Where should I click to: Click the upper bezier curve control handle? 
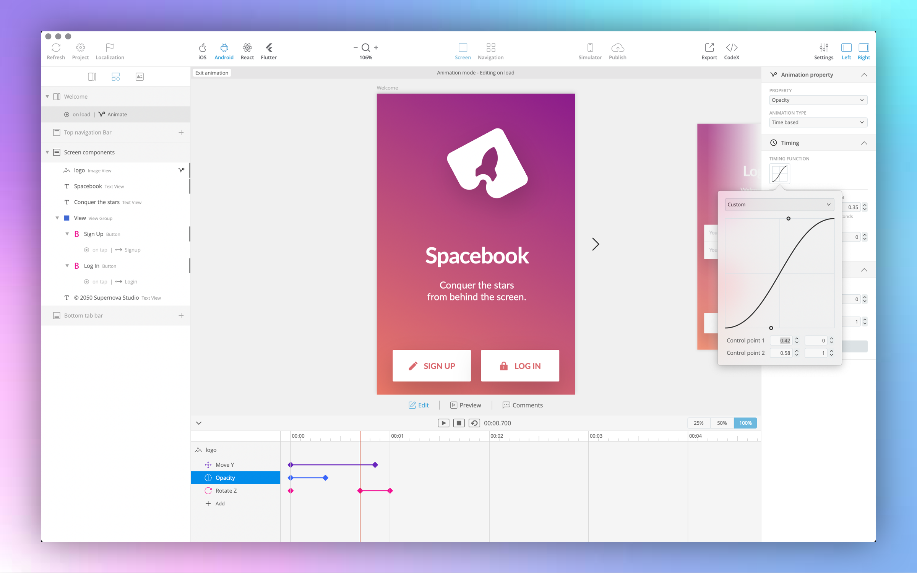coord(788,219)
